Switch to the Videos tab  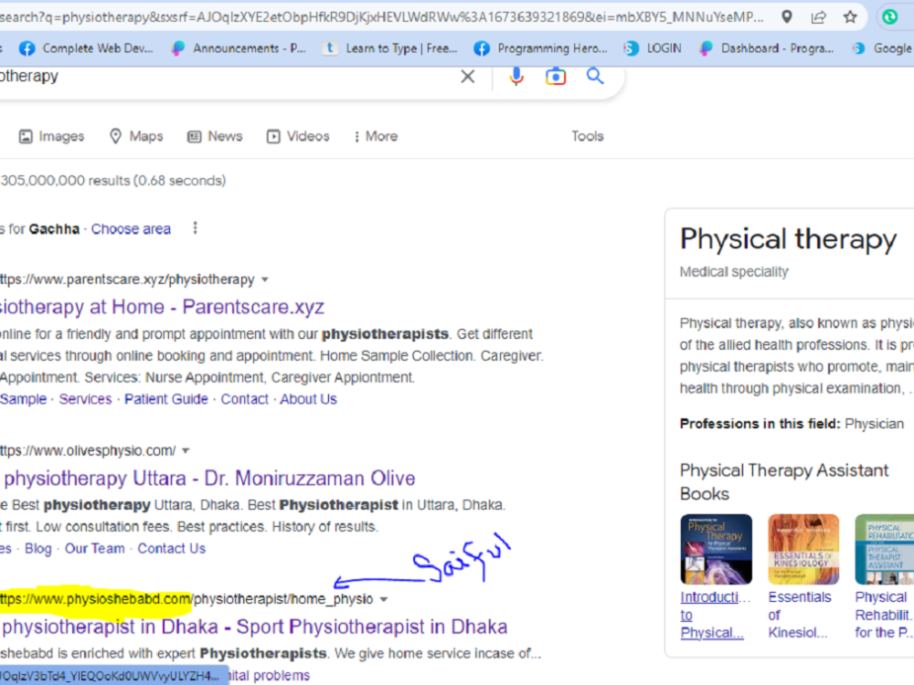point(299,136)
